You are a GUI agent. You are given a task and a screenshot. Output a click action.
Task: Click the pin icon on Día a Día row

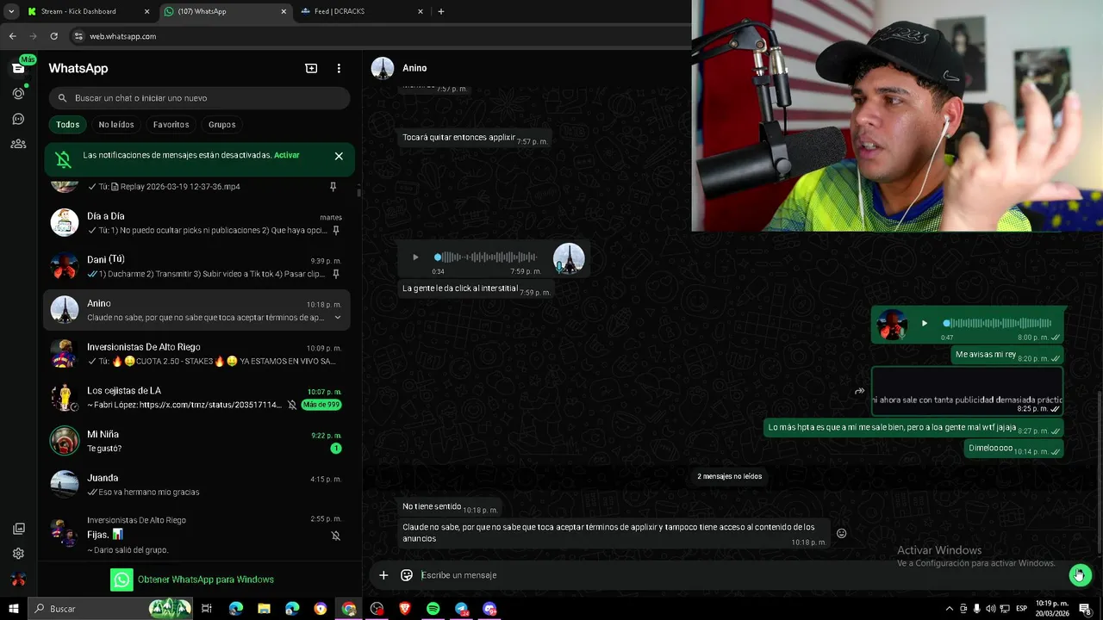[x=336, y=231]
